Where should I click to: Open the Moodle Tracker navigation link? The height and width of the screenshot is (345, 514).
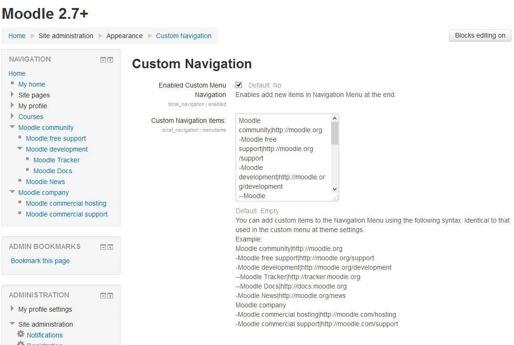pyautogui.click(x=57, y=160)
